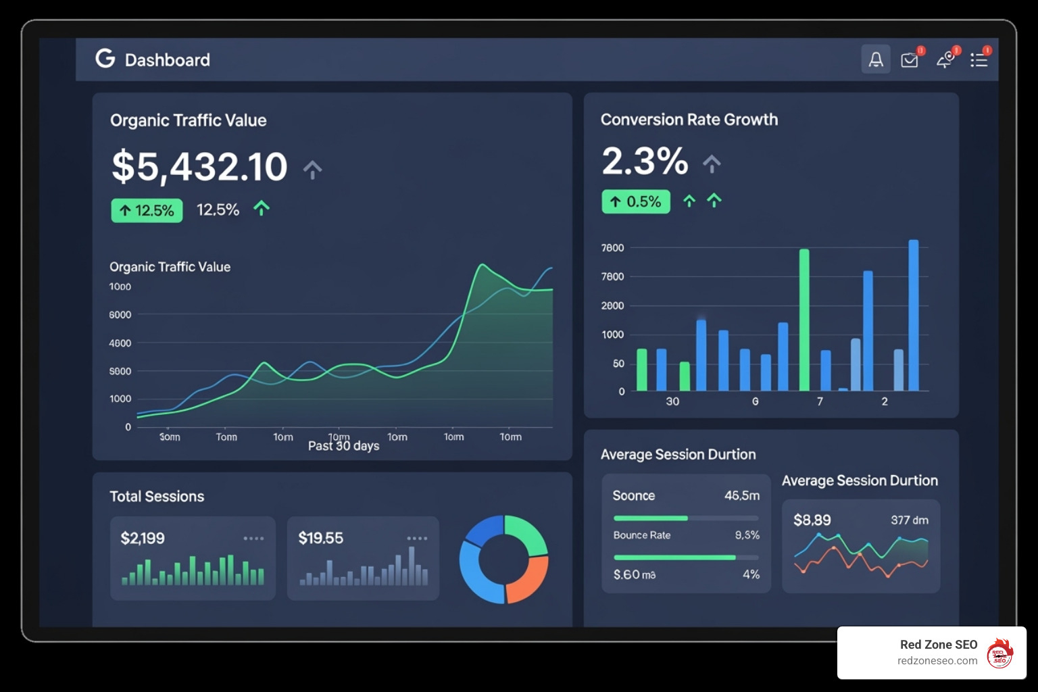Viewport: 1038px width, 692px height.
Task: Click the $2,199 value
Action: coord(143,539)
